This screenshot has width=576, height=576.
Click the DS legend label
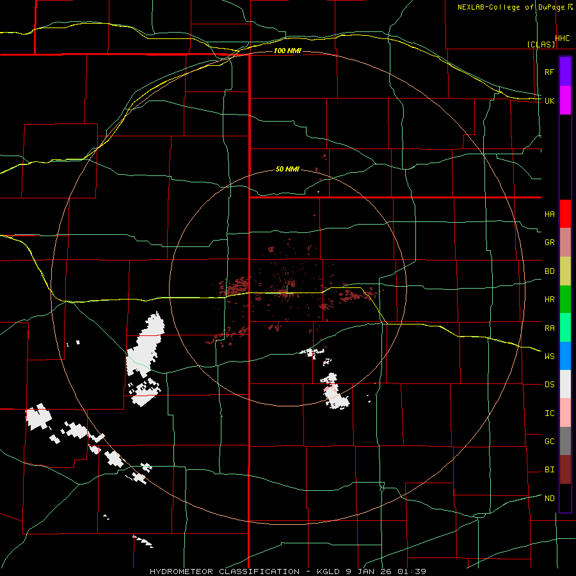click(x=549, y=385)
